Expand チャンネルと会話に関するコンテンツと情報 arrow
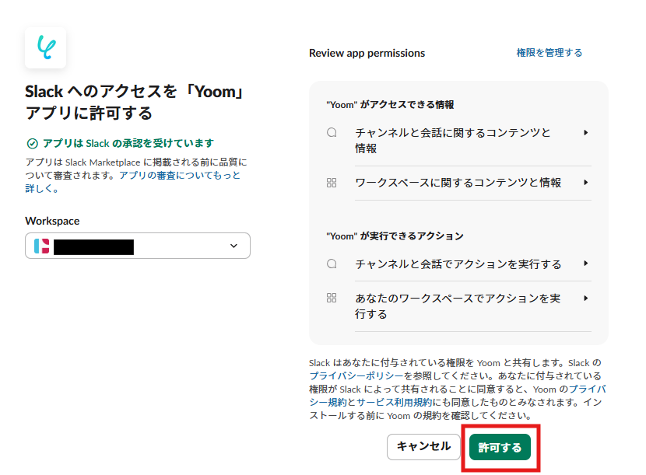This screenshot has height=475, width=646. coord(585,133)
